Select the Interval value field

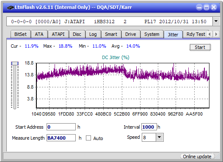(x=149, y=127)
